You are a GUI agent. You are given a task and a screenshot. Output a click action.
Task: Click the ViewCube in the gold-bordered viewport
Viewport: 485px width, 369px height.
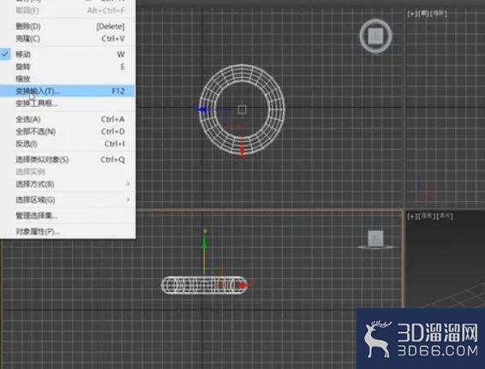(x=376, y=240)
